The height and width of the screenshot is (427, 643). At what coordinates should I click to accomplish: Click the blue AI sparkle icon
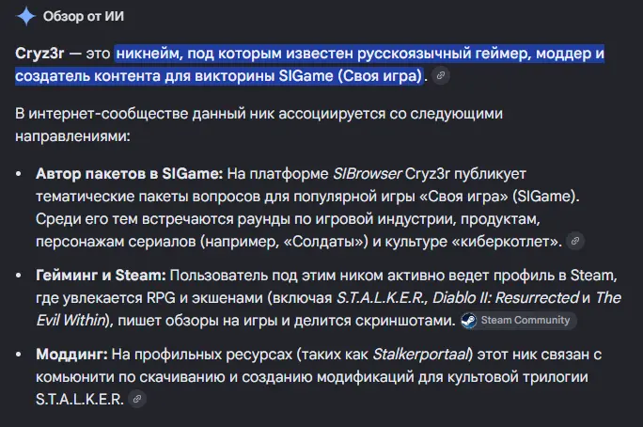tap(25, 16)
